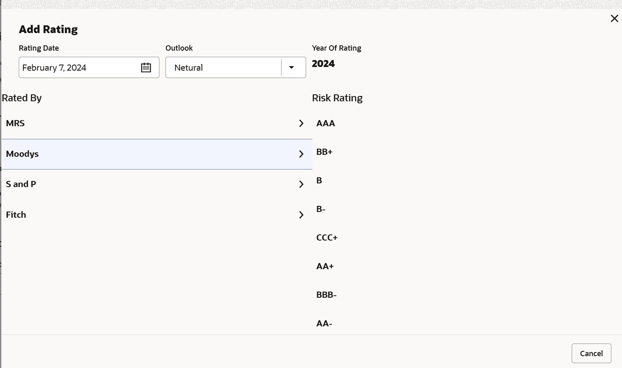Image resolution: width=622 pixels, height=368 pixels.
Task: Expand the Moodys chevron arrow
Action: [301, 154]
